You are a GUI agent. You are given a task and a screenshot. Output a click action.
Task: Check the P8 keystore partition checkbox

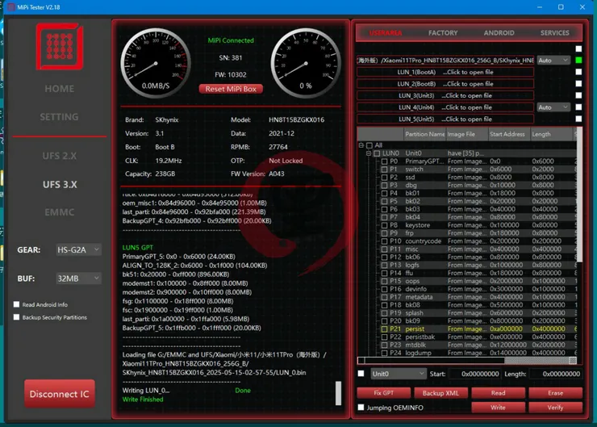click(385, 225)
